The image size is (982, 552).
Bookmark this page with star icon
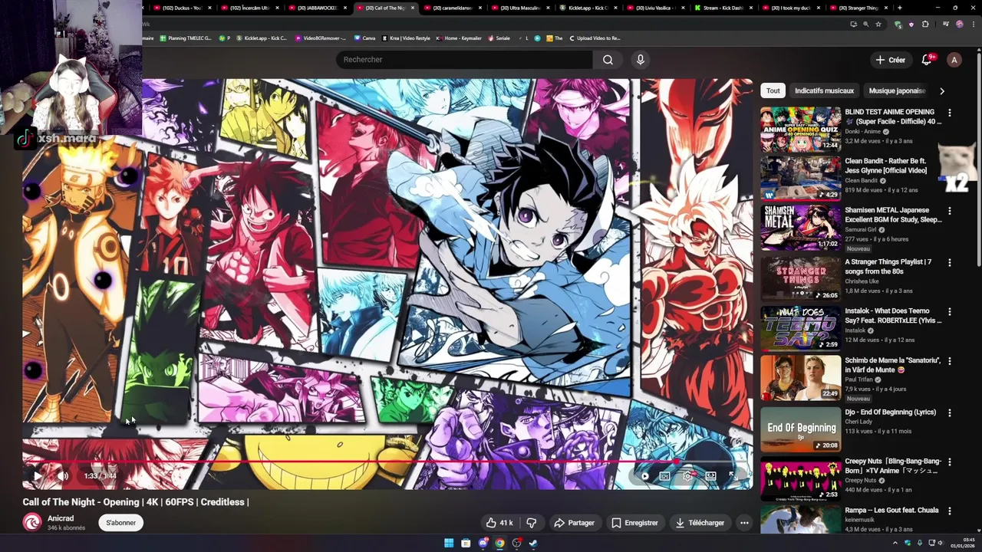click(x=878, y=24)
